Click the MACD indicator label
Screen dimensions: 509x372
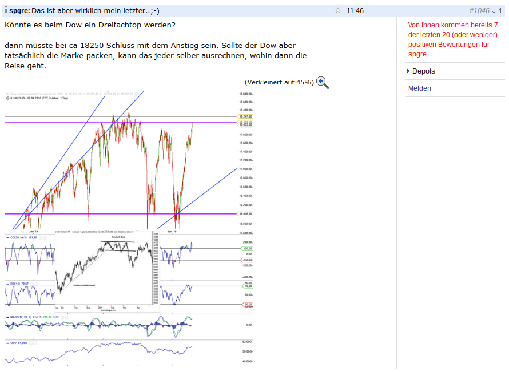(33, 317)
